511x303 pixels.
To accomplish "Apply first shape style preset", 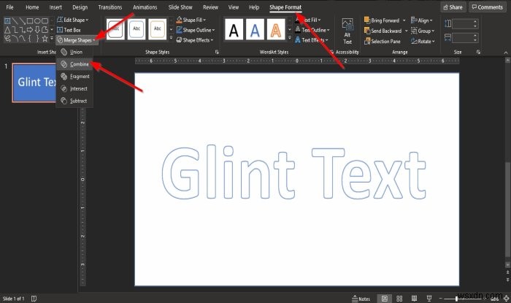I will pos(115,29).
